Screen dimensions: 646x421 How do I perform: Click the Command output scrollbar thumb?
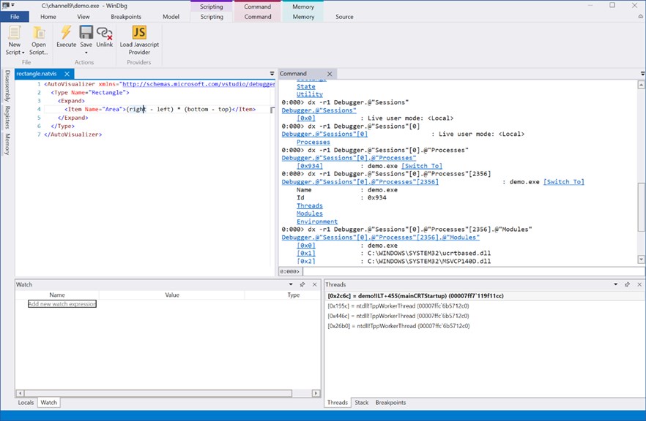tap(641, 208)
